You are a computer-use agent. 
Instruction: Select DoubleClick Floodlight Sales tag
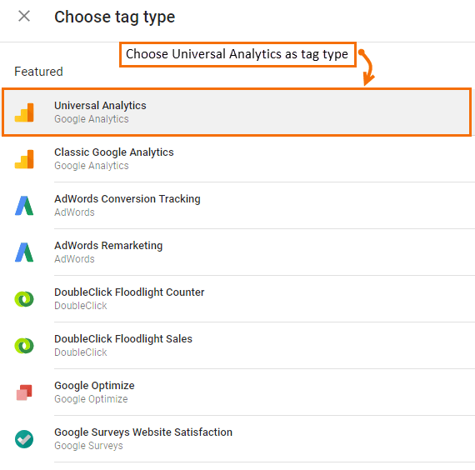(x=237, y=346)
